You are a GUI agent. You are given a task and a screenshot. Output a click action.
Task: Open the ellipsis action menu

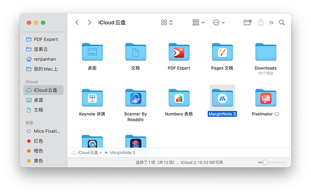pyautogui.click(x=219, y=23)
